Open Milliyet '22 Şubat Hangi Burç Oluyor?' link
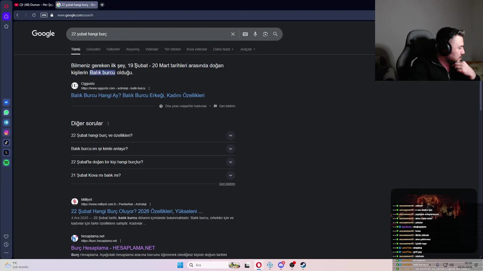The width and height of the screenshot is (483, 271). click(x=137, y=212)
